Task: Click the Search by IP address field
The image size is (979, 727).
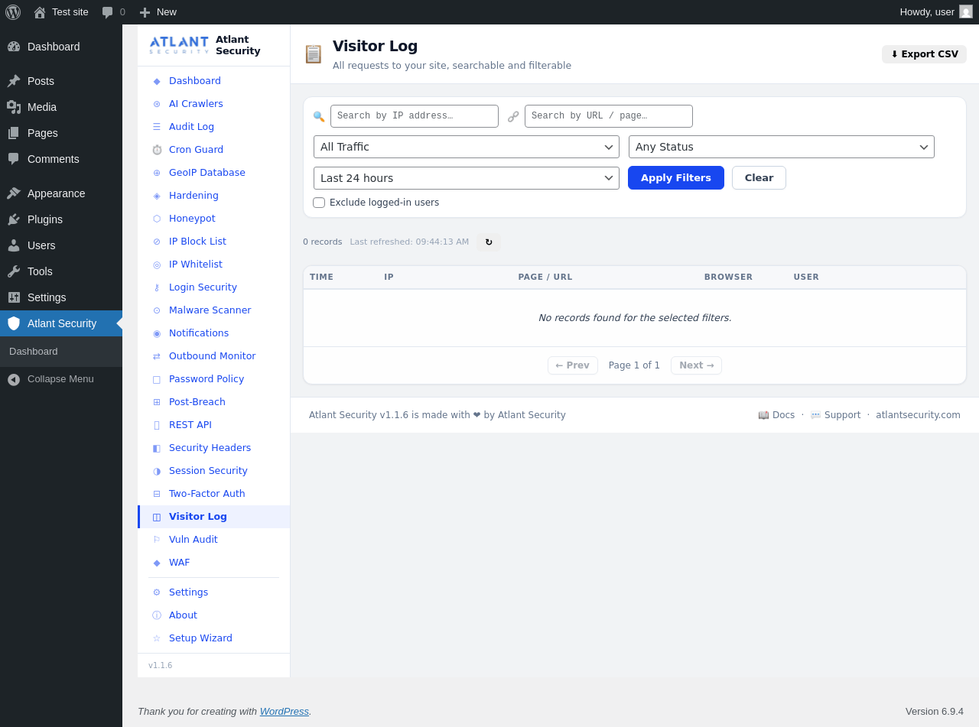Action: 415,116
